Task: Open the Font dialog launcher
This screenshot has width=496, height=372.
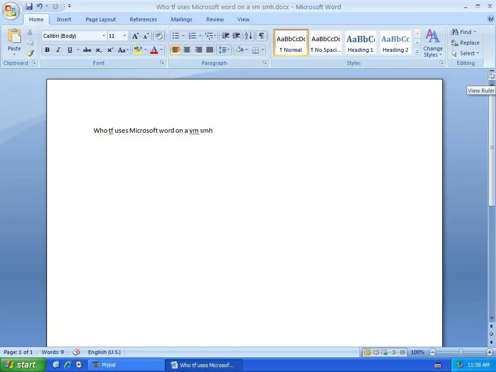Action: 162,62
